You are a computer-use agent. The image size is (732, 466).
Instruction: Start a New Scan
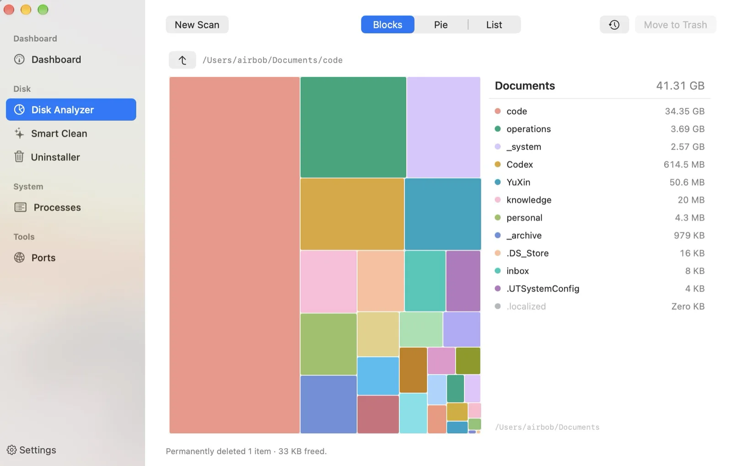[x=197, y=25]
